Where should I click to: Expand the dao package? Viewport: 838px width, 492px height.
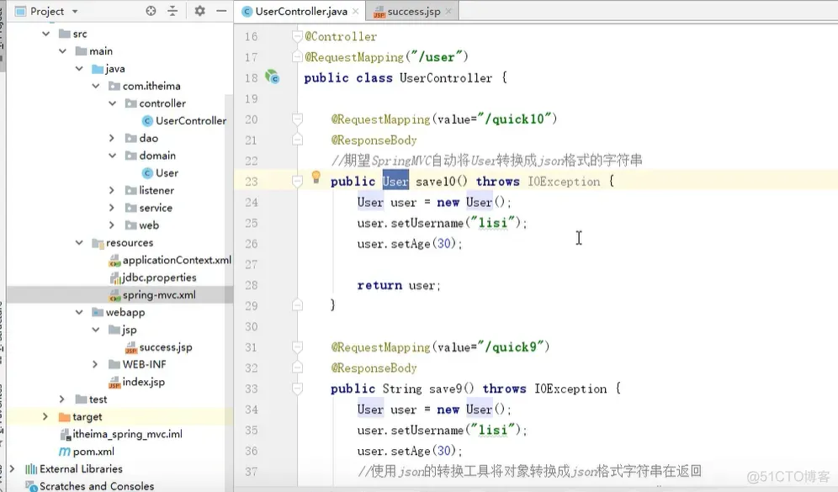coord(112,138)
